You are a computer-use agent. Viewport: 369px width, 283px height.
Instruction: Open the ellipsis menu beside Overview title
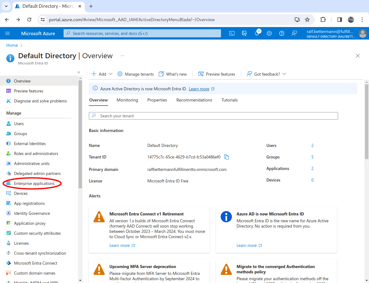(122, 56)
